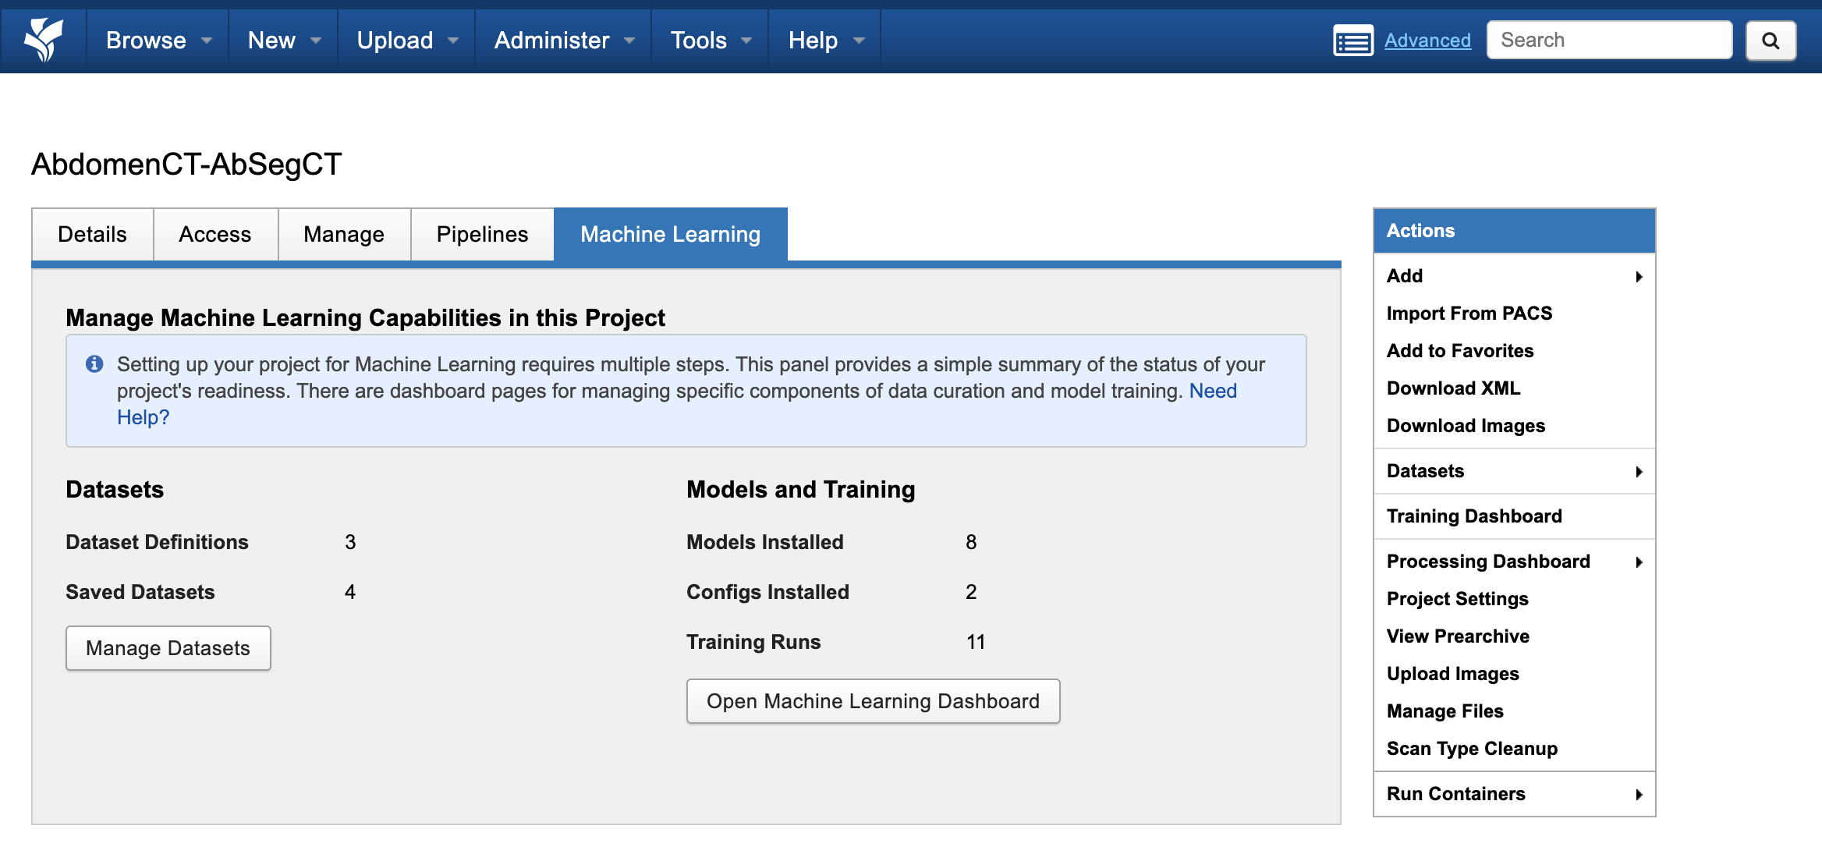The height and width of the screenshot is (847, 1822).
Task: Click the XNAT logo home icon
Action: (x=43, y=40)
